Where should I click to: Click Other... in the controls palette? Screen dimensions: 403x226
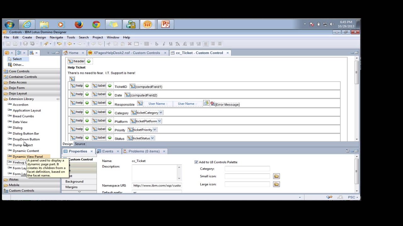click(x=16, y=65)
